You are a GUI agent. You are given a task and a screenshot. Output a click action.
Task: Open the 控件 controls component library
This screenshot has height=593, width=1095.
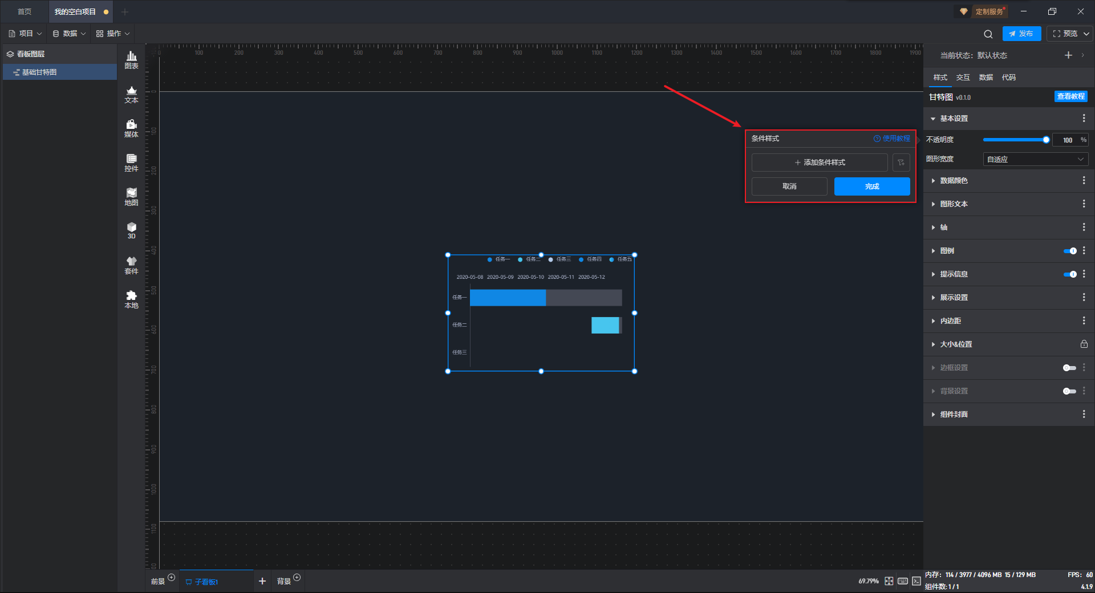click(131, 163)
